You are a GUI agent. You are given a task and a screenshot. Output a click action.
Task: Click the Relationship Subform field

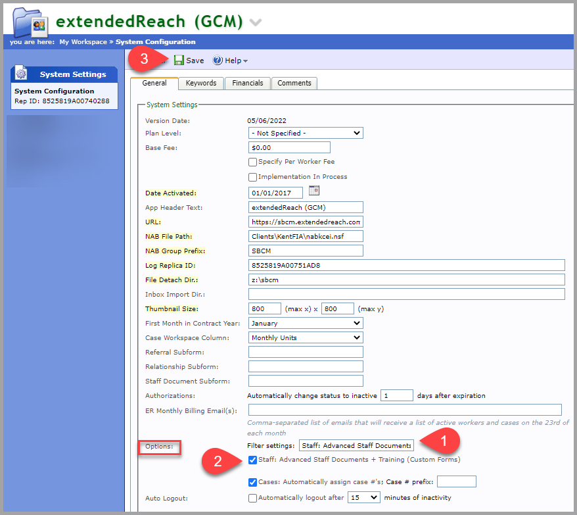click(306, 366)
